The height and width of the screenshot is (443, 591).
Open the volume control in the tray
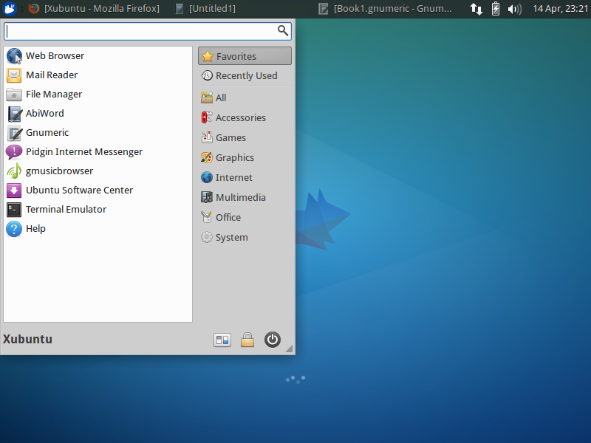click(x=514, y=9)
